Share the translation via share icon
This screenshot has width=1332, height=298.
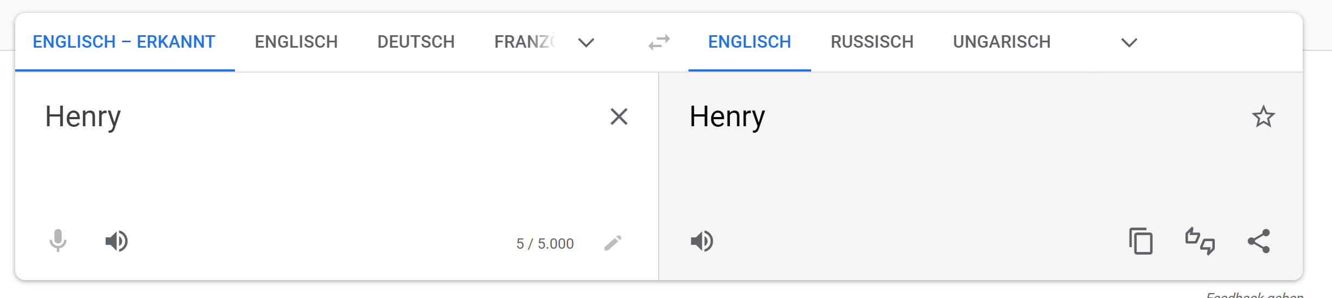point(1259,241)
